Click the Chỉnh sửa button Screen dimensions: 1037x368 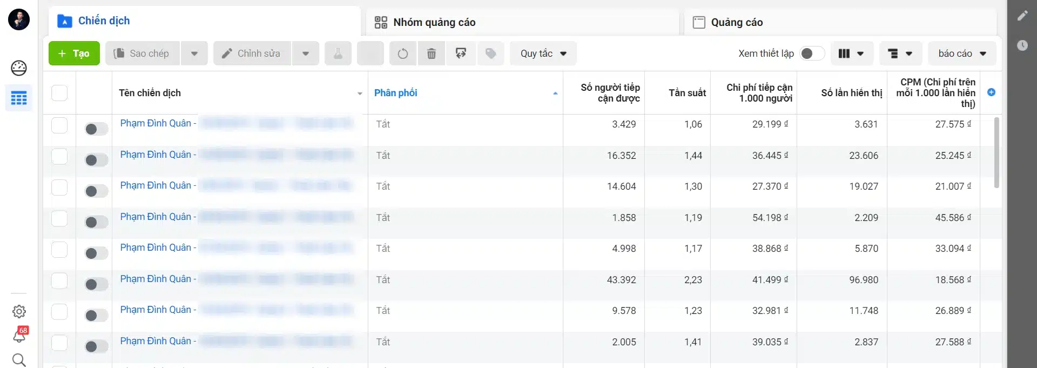tap(252, 53)
